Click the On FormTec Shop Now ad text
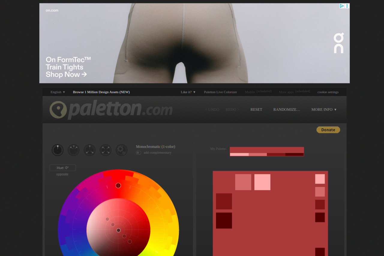This screenshot has height=256, width=384. pyautogui.click(x=68, y=67)
